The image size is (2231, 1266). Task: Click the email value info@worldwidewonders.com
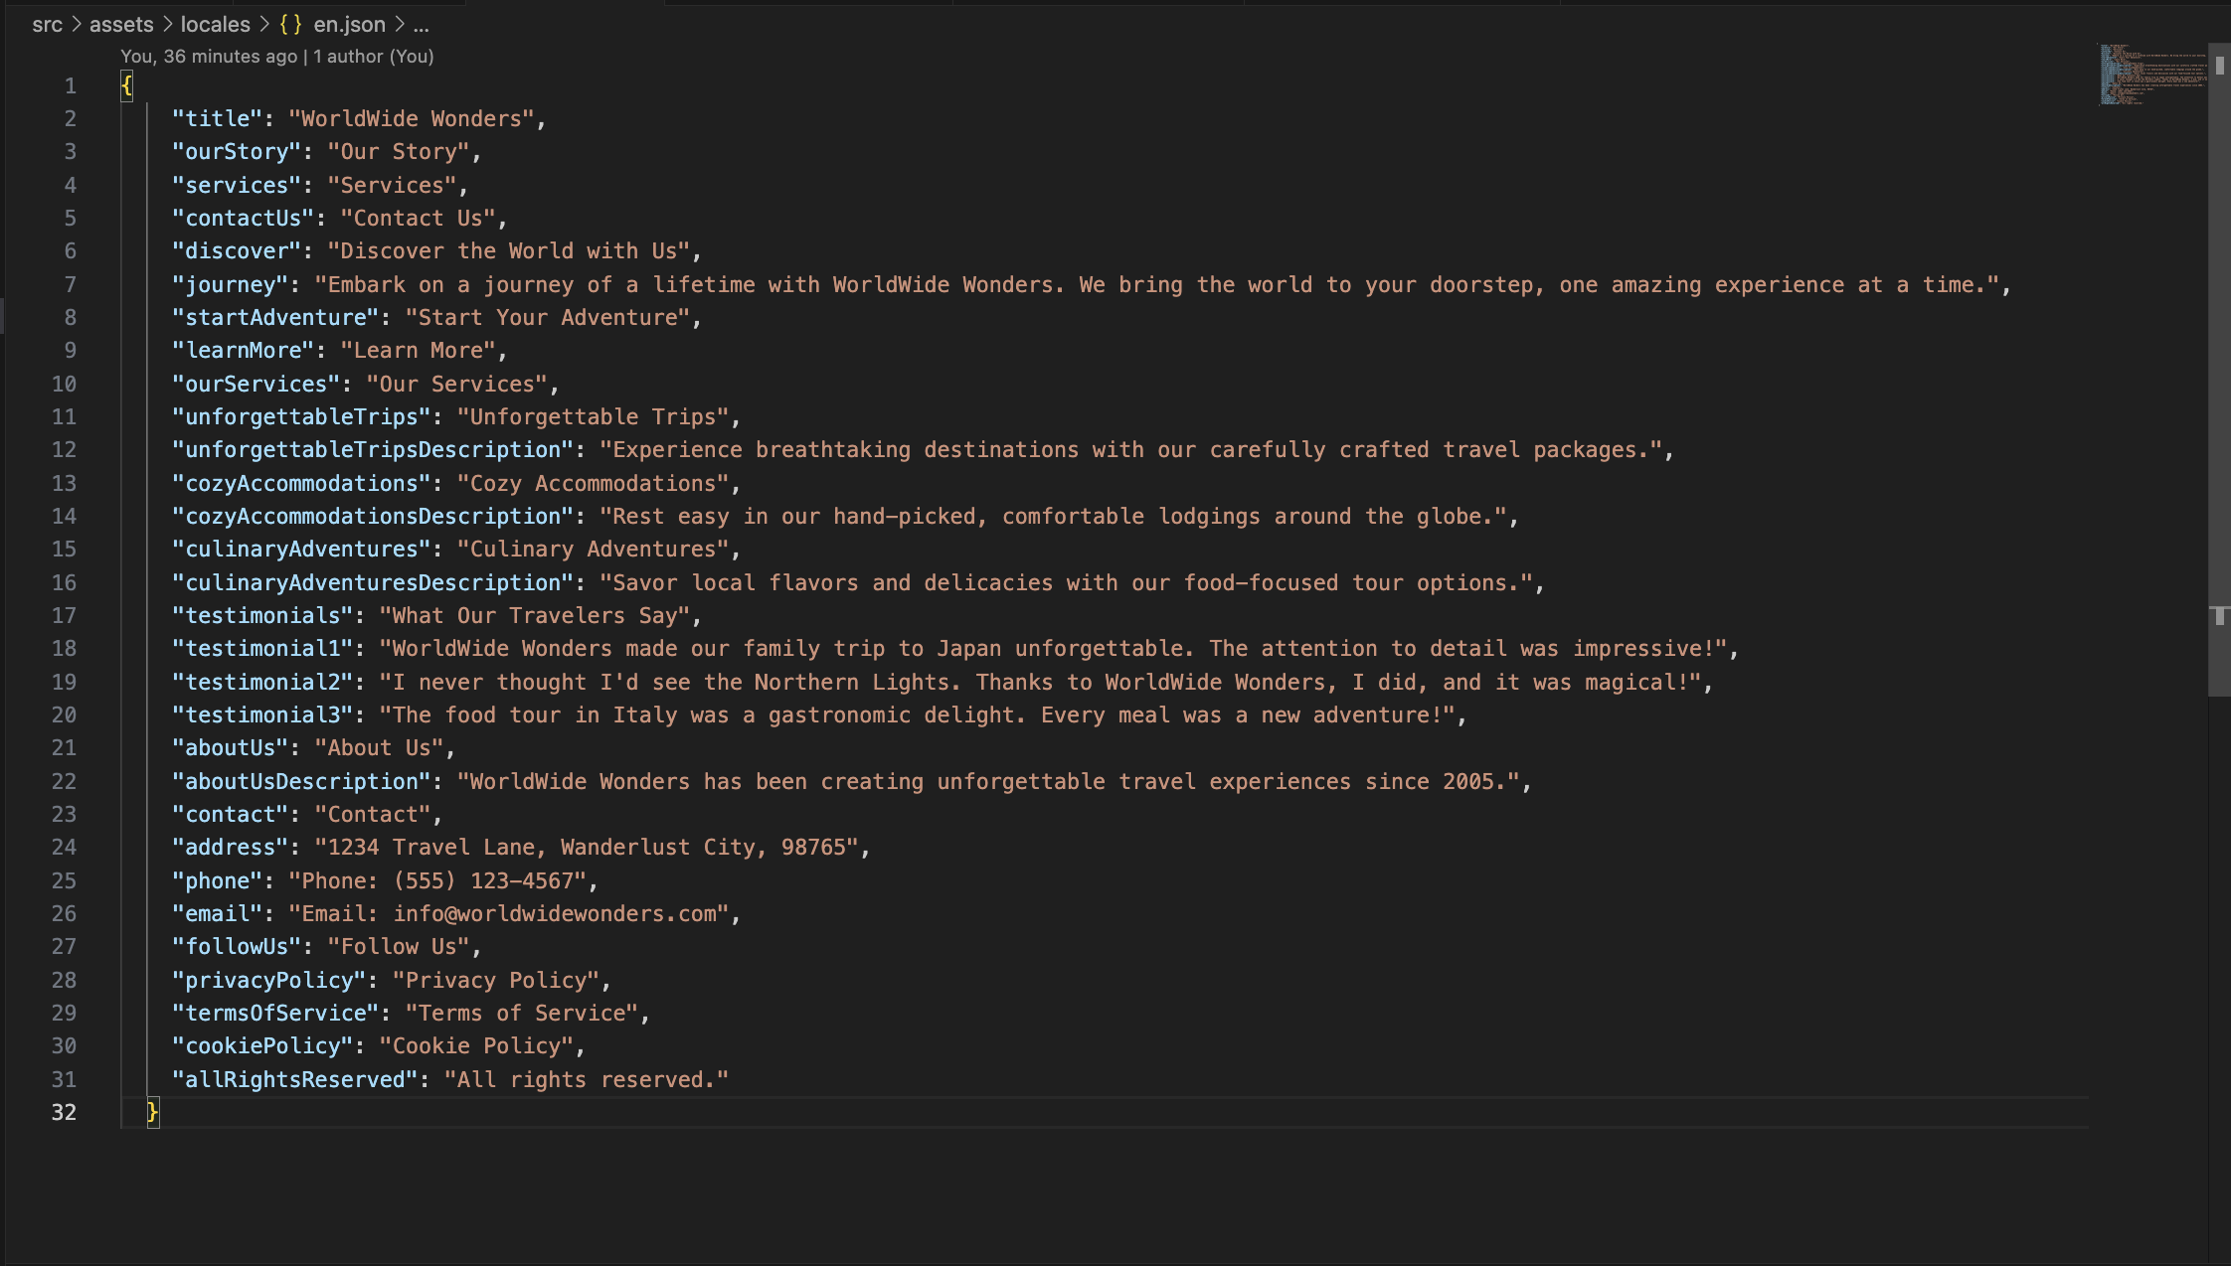pyautogui.click(x=555, y=913)
